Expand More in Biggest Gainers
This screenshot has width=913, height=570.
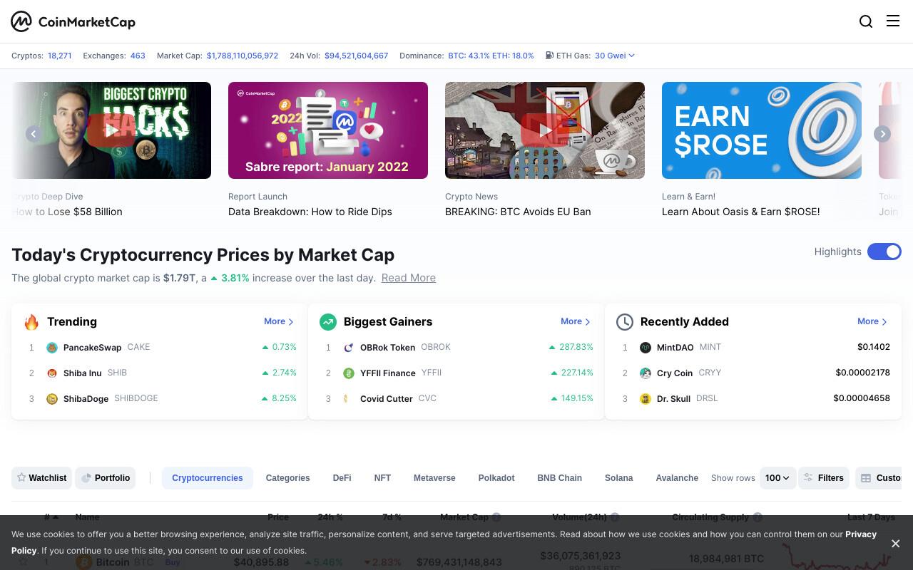[x=576, y=321]
